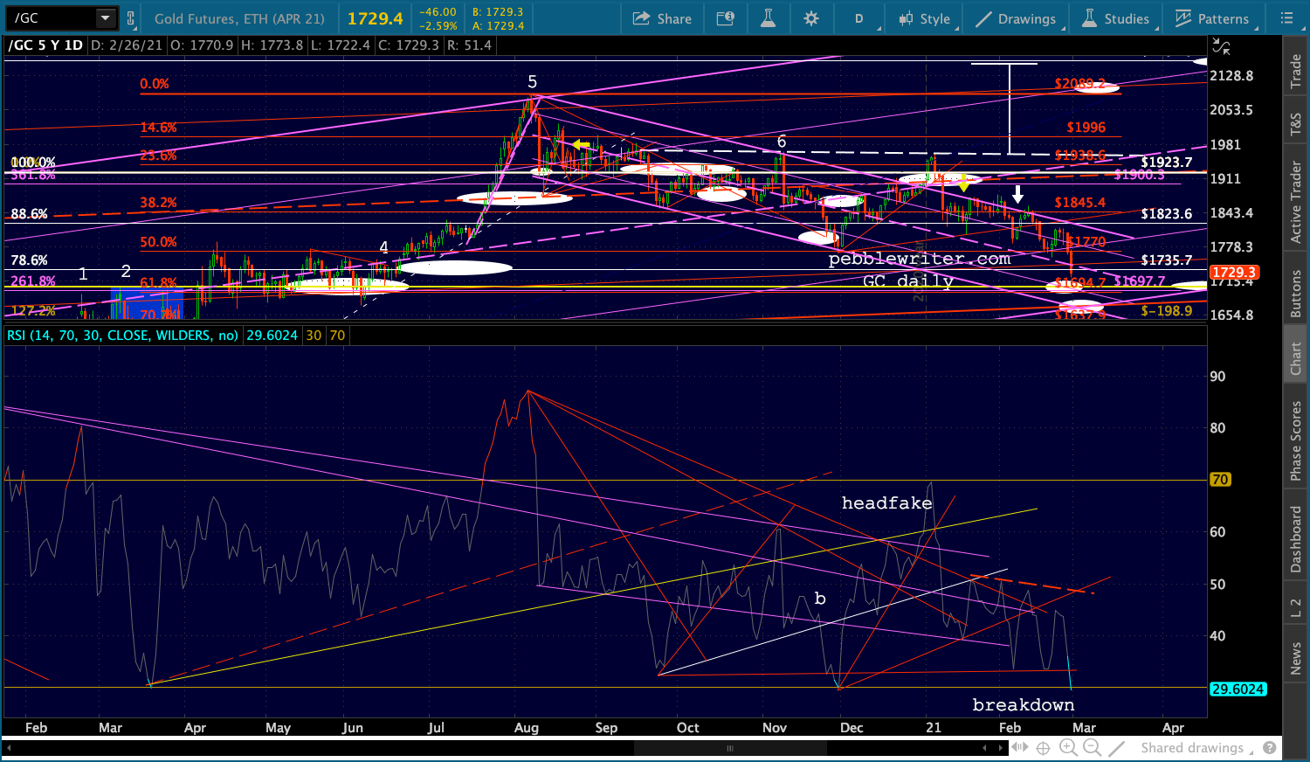Click the Gold Futures, ETH (APR 21) description

click(239, 18)
